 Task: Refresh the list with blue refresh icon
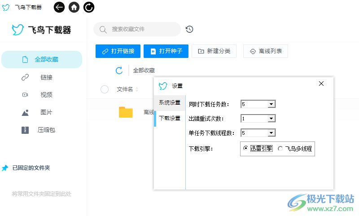(119, 71)
